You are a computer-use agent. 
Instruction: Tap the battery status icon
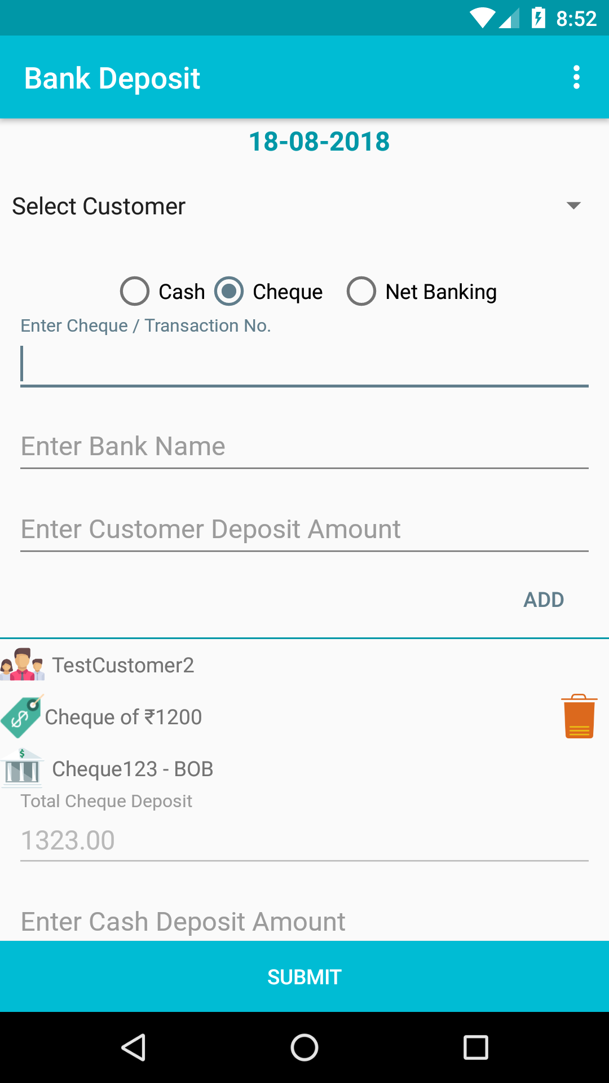tap(539, 18)
